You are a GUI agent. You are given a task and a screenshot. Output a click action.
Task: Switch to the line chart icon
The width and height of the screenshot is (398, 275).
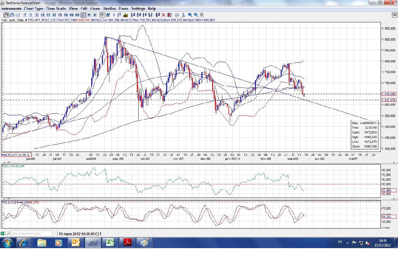click(18, 15)
